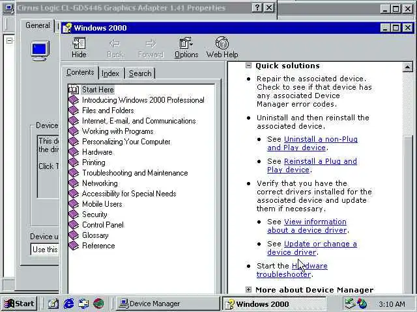Viewport: 417px width, 312px height.
Task: Click book icon beside Working with Programs
Action: pos(74,131)
